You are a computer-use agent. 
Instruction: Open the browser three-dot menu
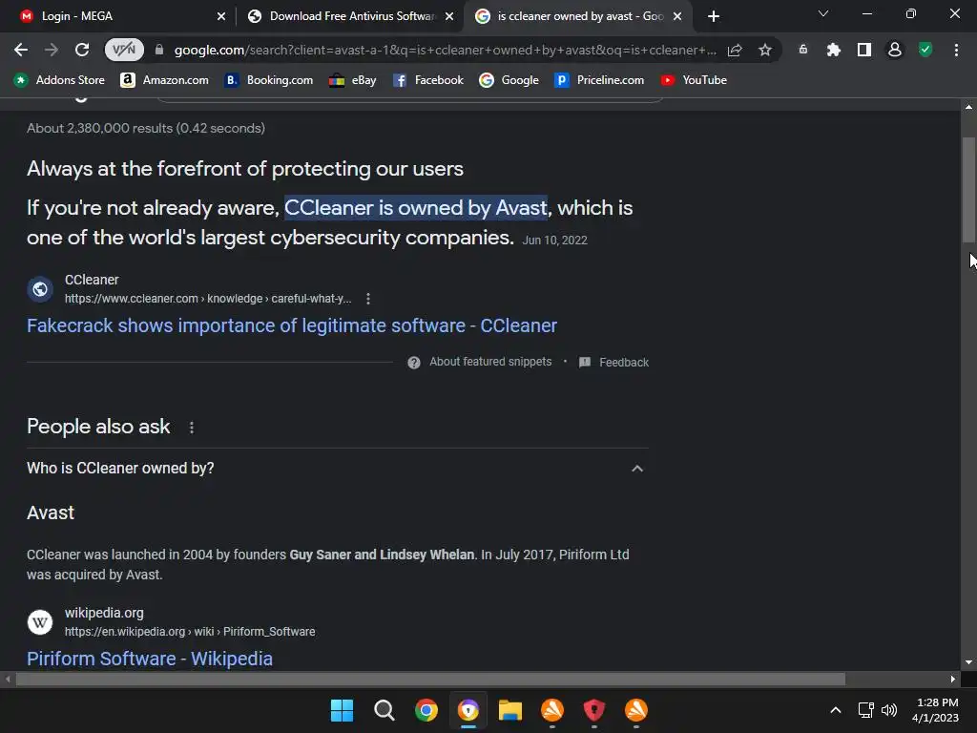click(956, 50)
